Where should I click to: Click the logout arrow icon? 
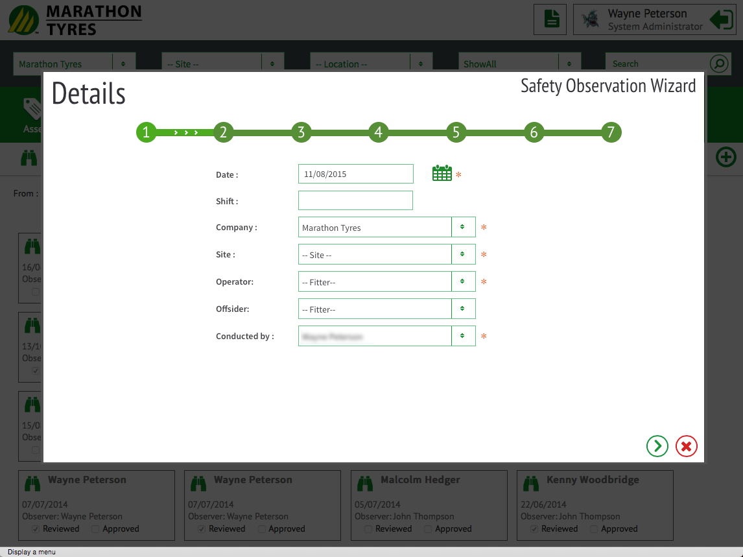(721, 19)
